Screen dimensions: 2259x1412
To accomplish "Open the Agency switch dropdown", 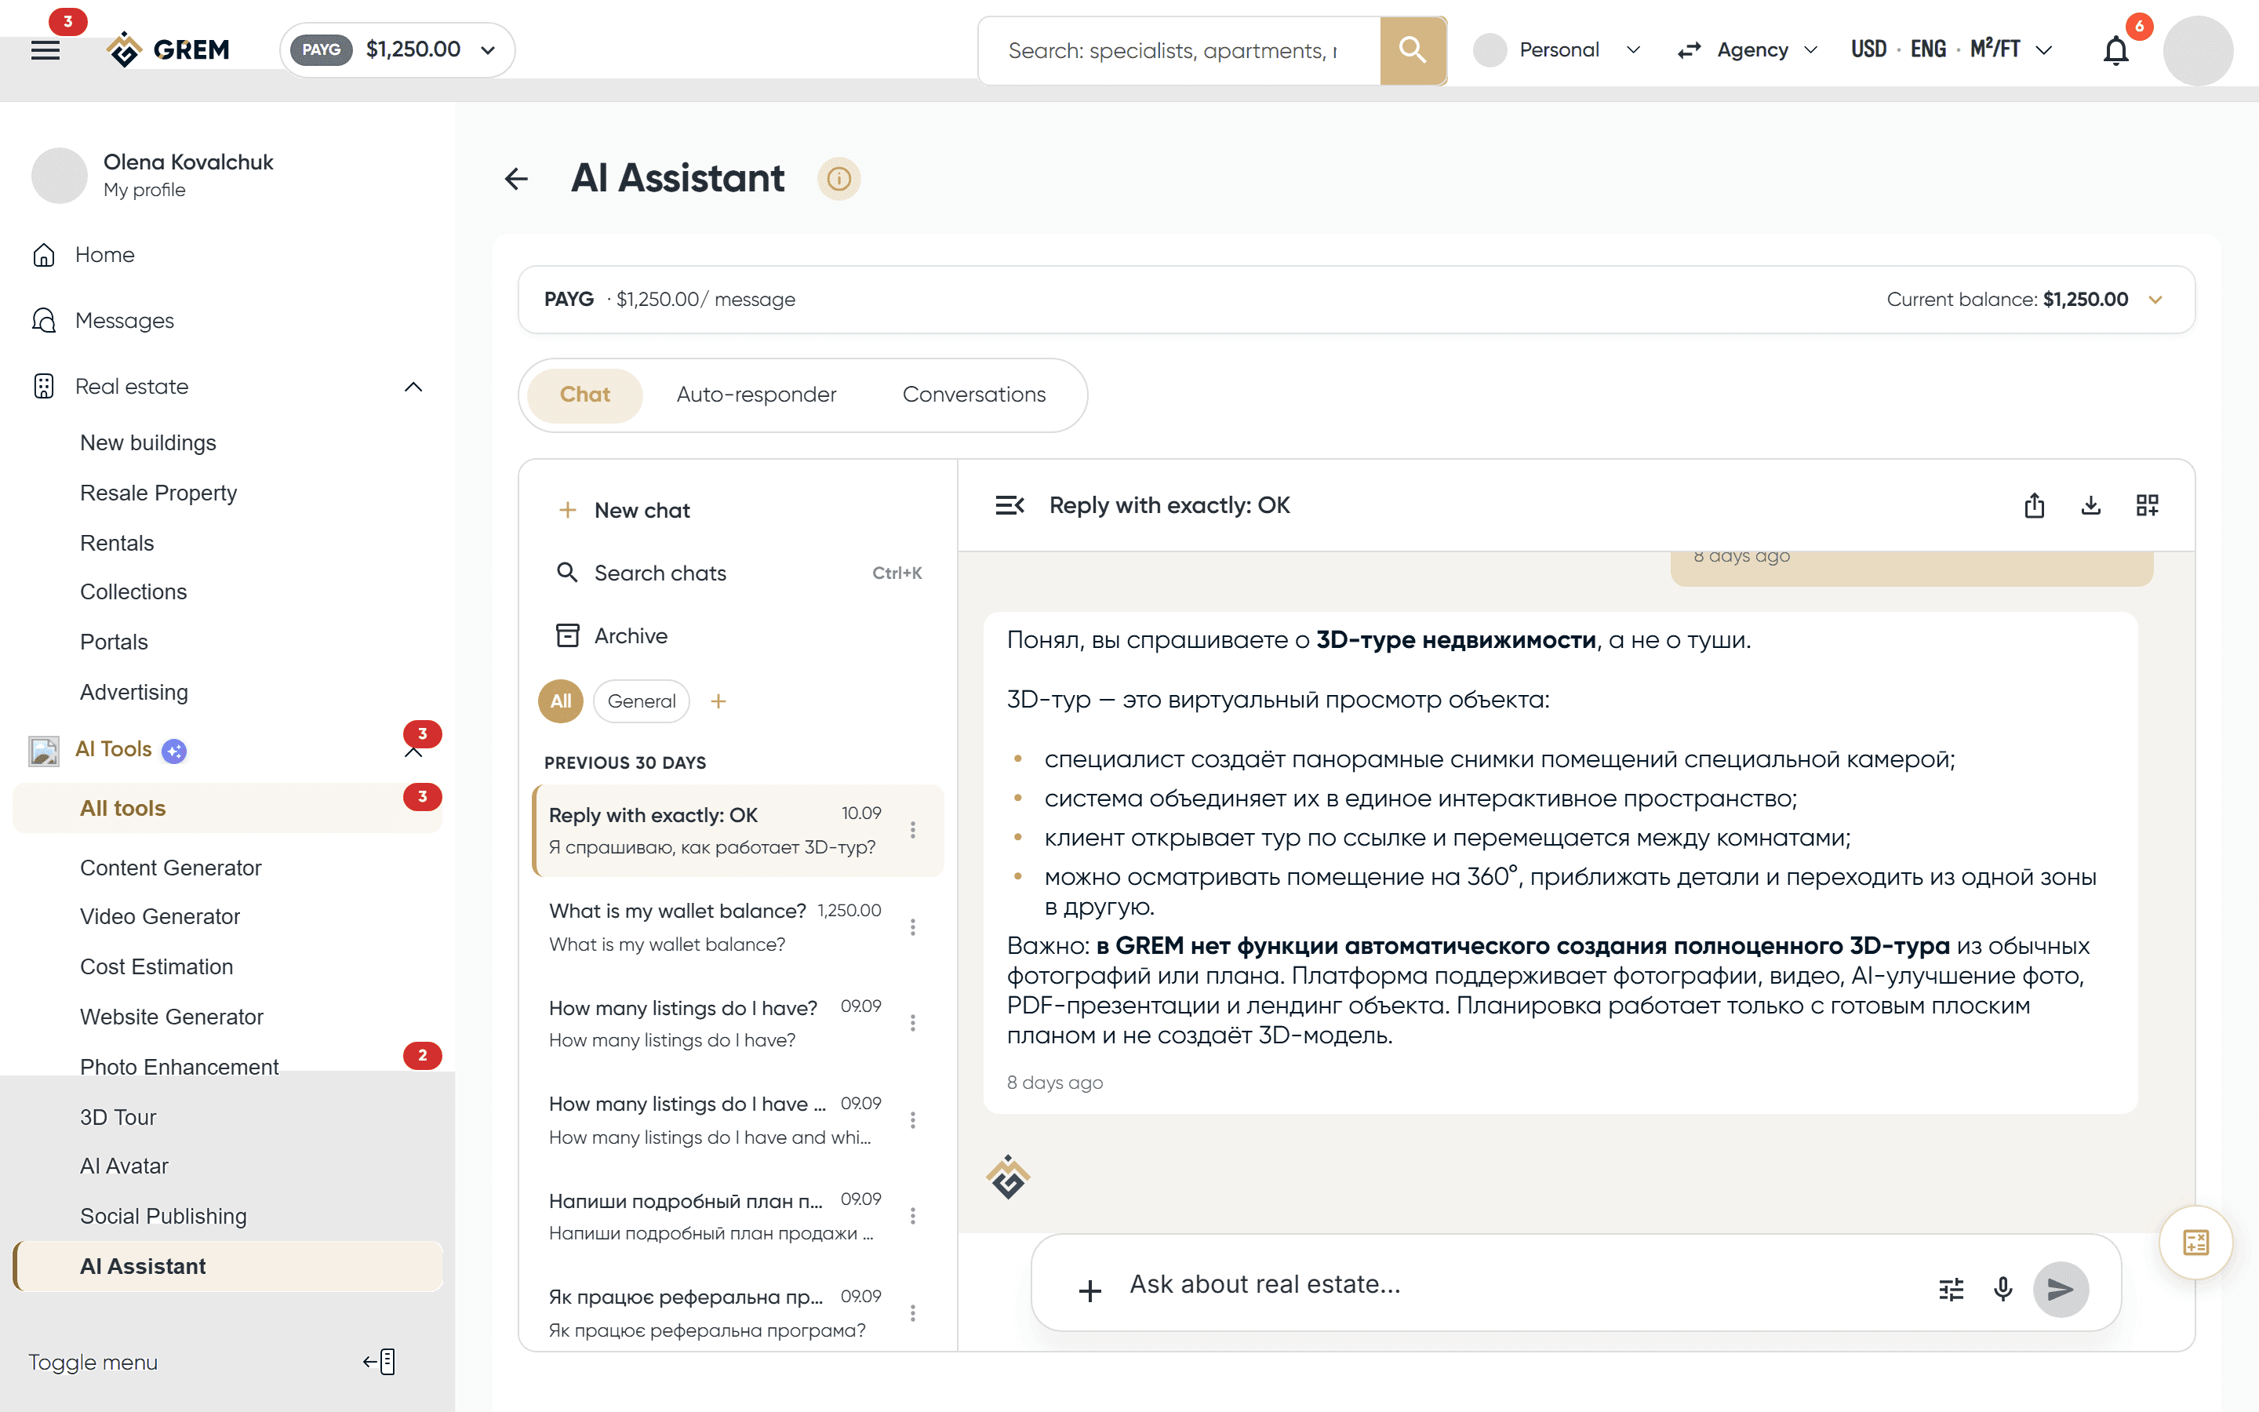I will click(x=1748, y=49).
